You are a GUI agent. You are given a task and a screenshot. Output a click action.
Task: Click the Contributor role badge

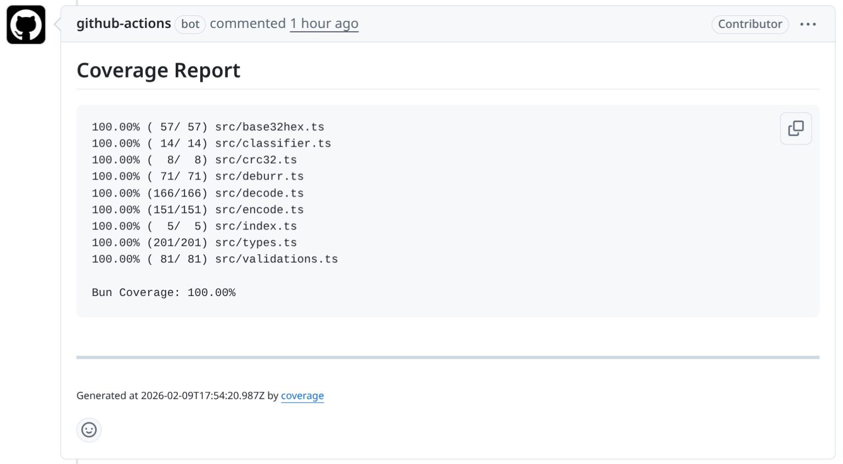750,24
